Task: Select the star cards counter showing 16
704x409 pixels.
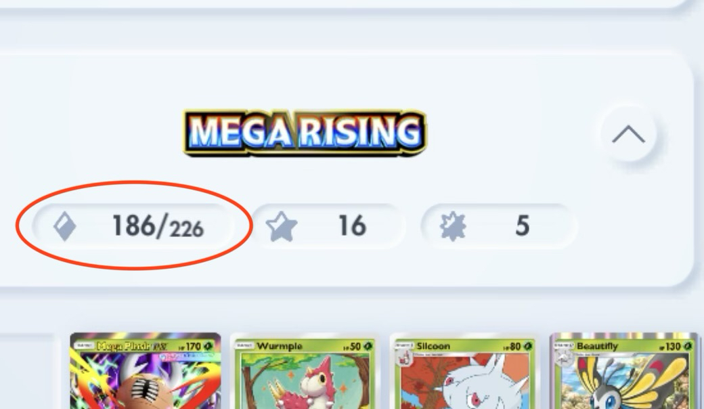Action: (x=328, y=225)
